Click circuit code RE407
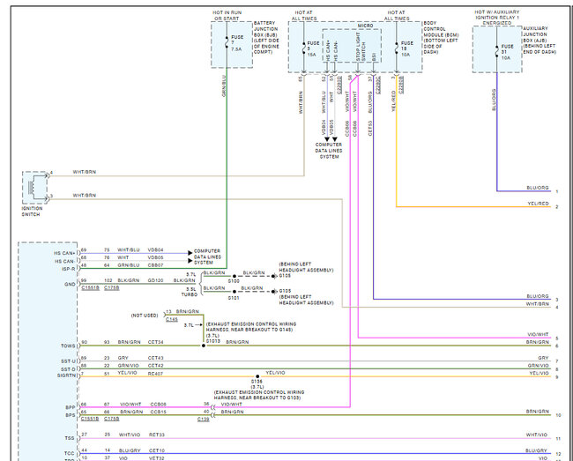 (x=156, y=374)
